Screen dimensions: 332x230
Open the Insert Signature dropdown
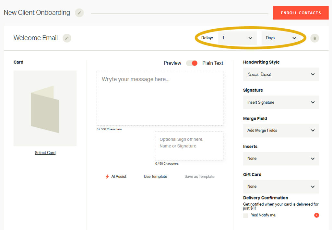pyautogui.click(x=281, y=102)
